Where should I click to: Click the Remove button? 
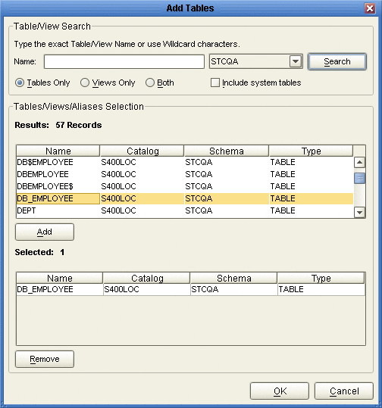[x=45, y=359]
